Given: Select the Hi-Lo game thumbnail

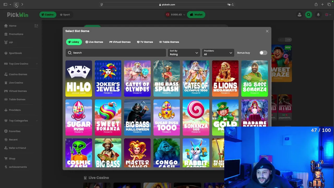Looking at the screenshot, I should click(x=79, y=79).
